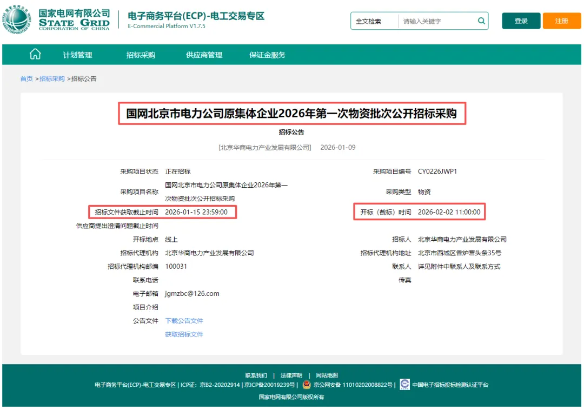Click the search magnifier icon
The height and width of the screenshot is (409, 584).
pos(481,21)
